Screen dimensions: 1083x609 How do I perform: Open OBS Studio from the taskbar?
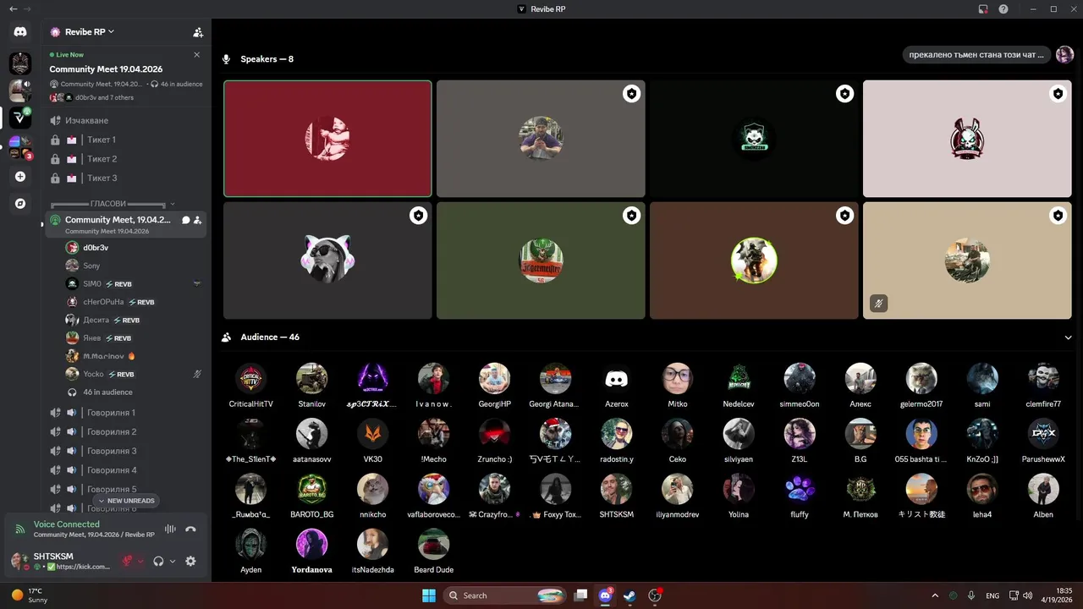654,595
